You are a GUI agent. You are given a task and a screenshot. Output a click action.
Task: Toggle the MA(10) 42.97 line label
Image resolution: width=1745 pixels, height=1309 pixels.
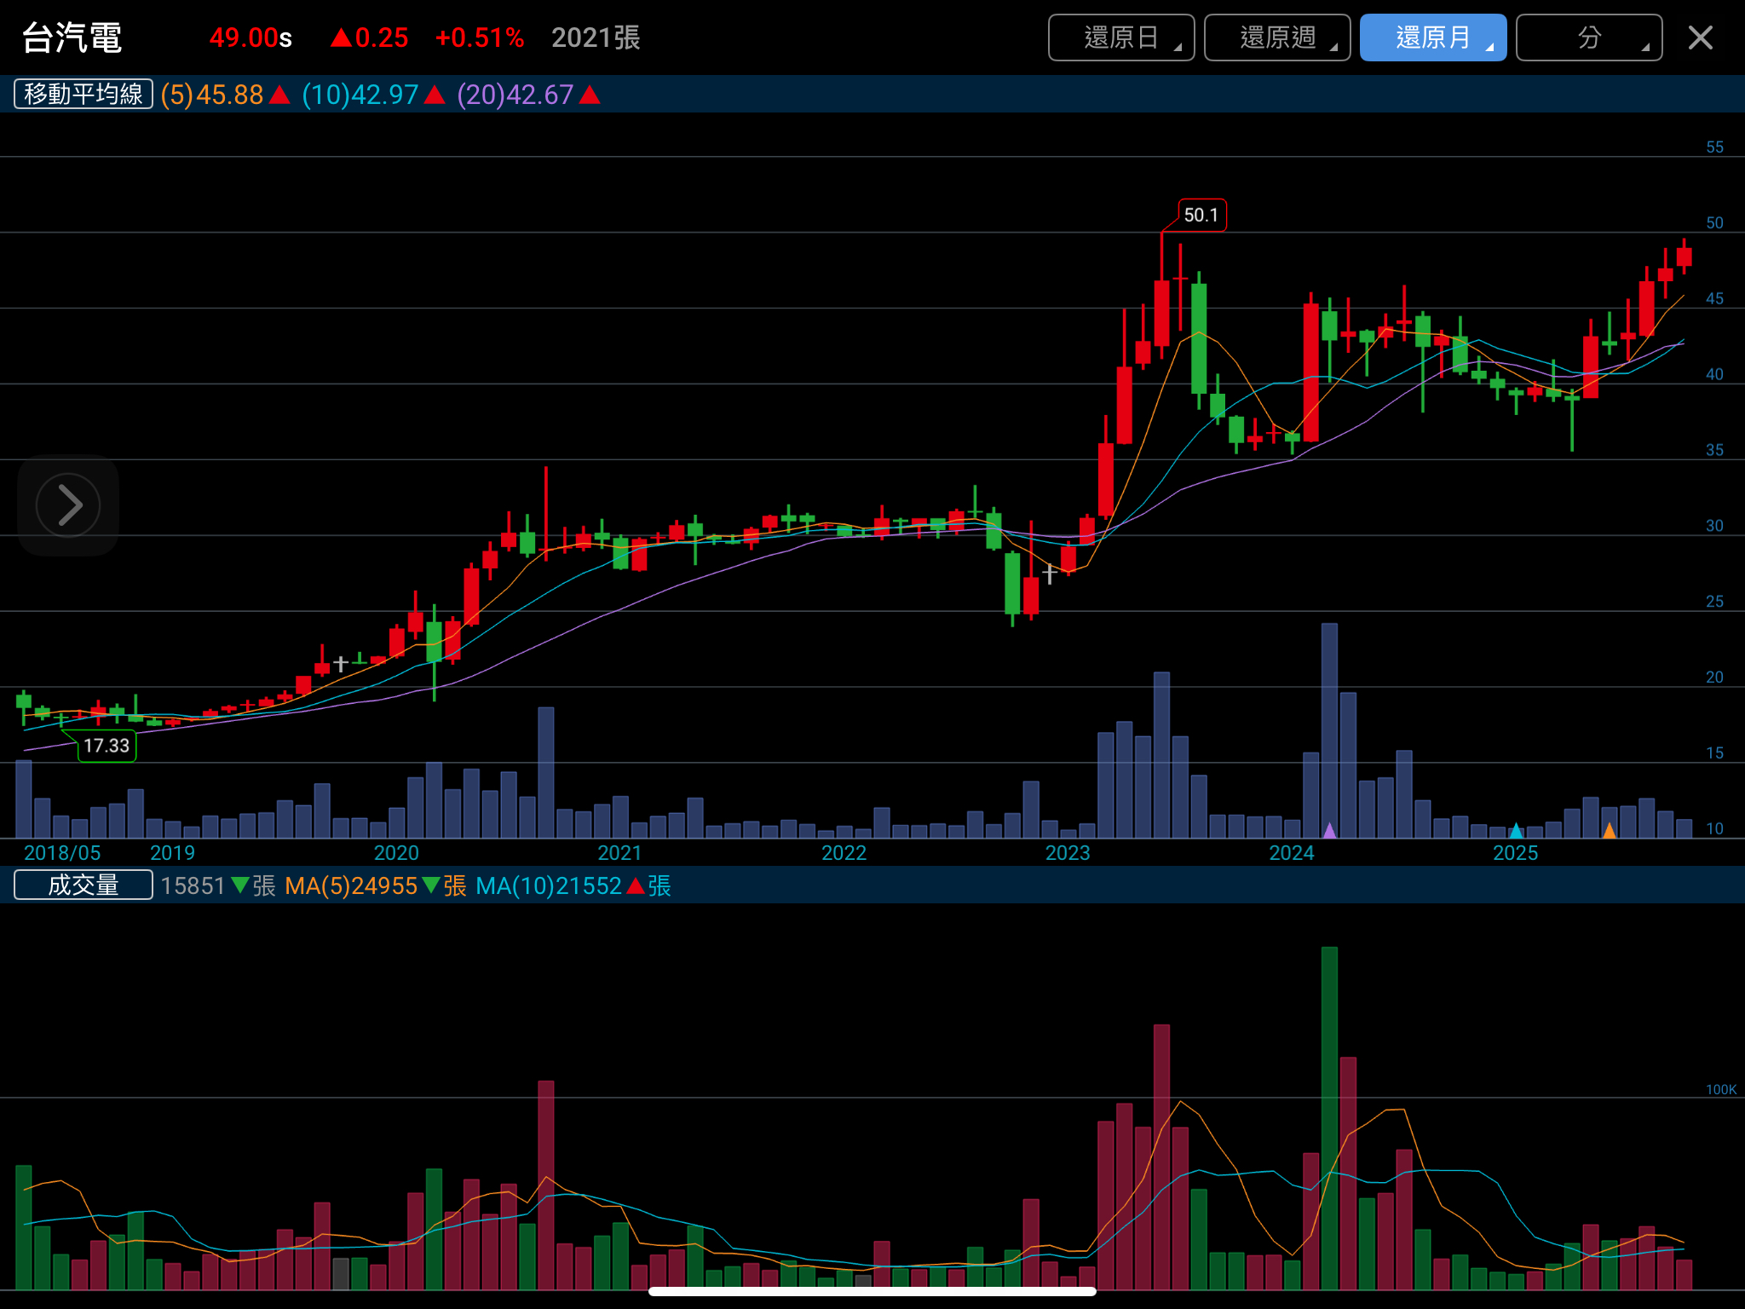pyautogui.click(x=360, y=95)
